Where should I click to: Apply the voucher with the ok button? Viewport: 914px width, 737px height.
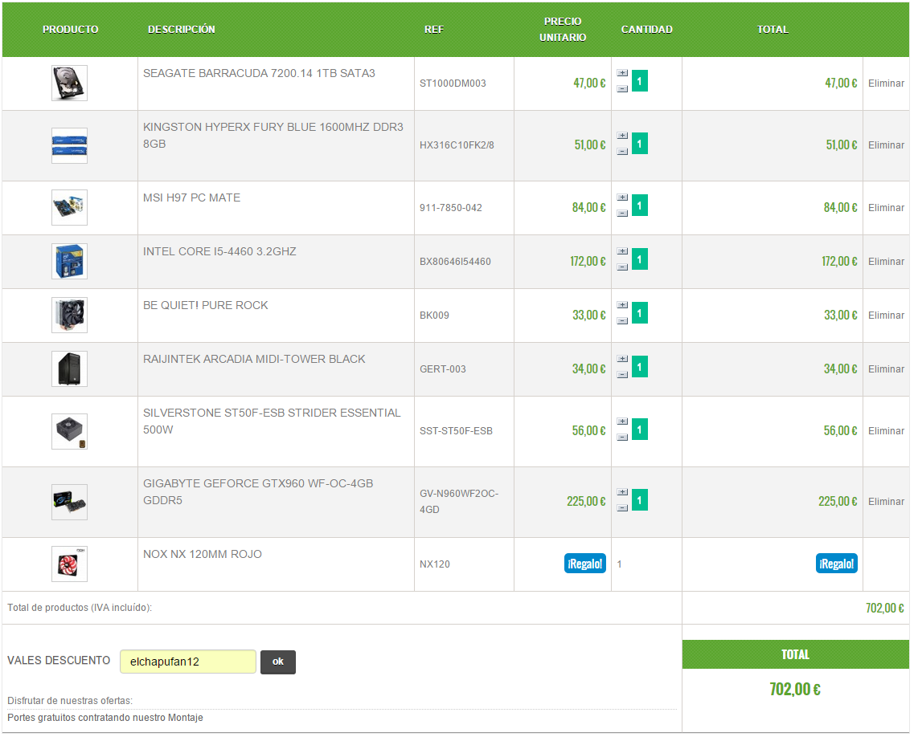pyautogui.click(x=278, y=662)
